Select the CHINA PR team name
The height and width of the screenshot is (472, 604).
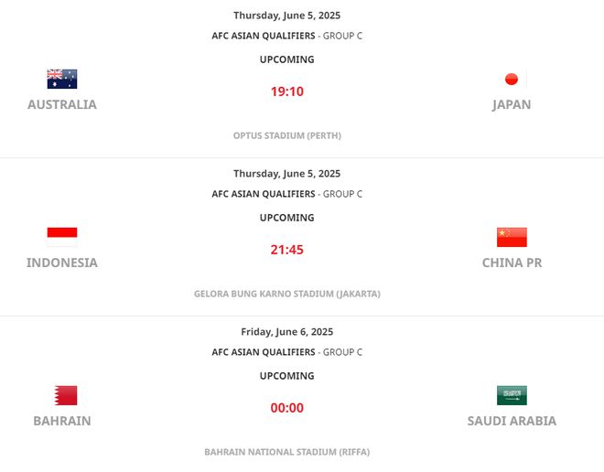click(512, 263)
